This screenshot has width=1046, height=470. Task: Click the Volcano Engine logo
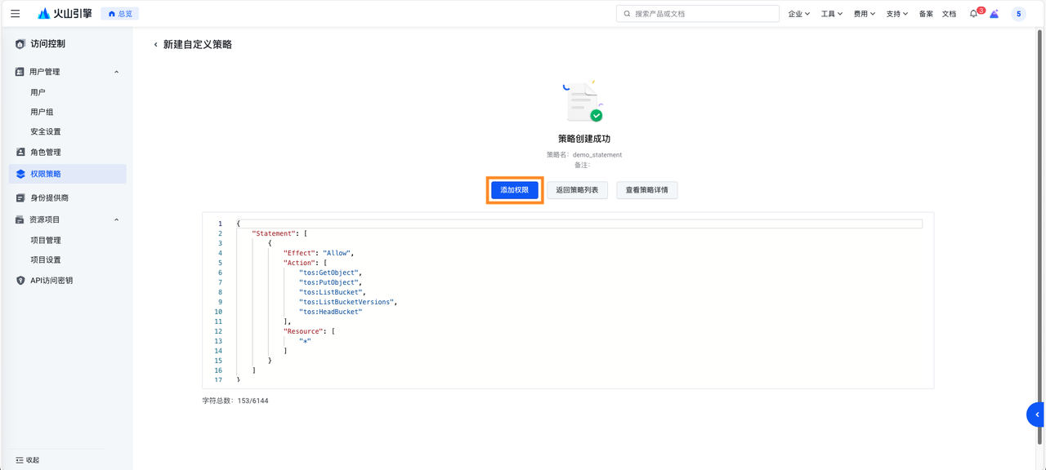65,14
